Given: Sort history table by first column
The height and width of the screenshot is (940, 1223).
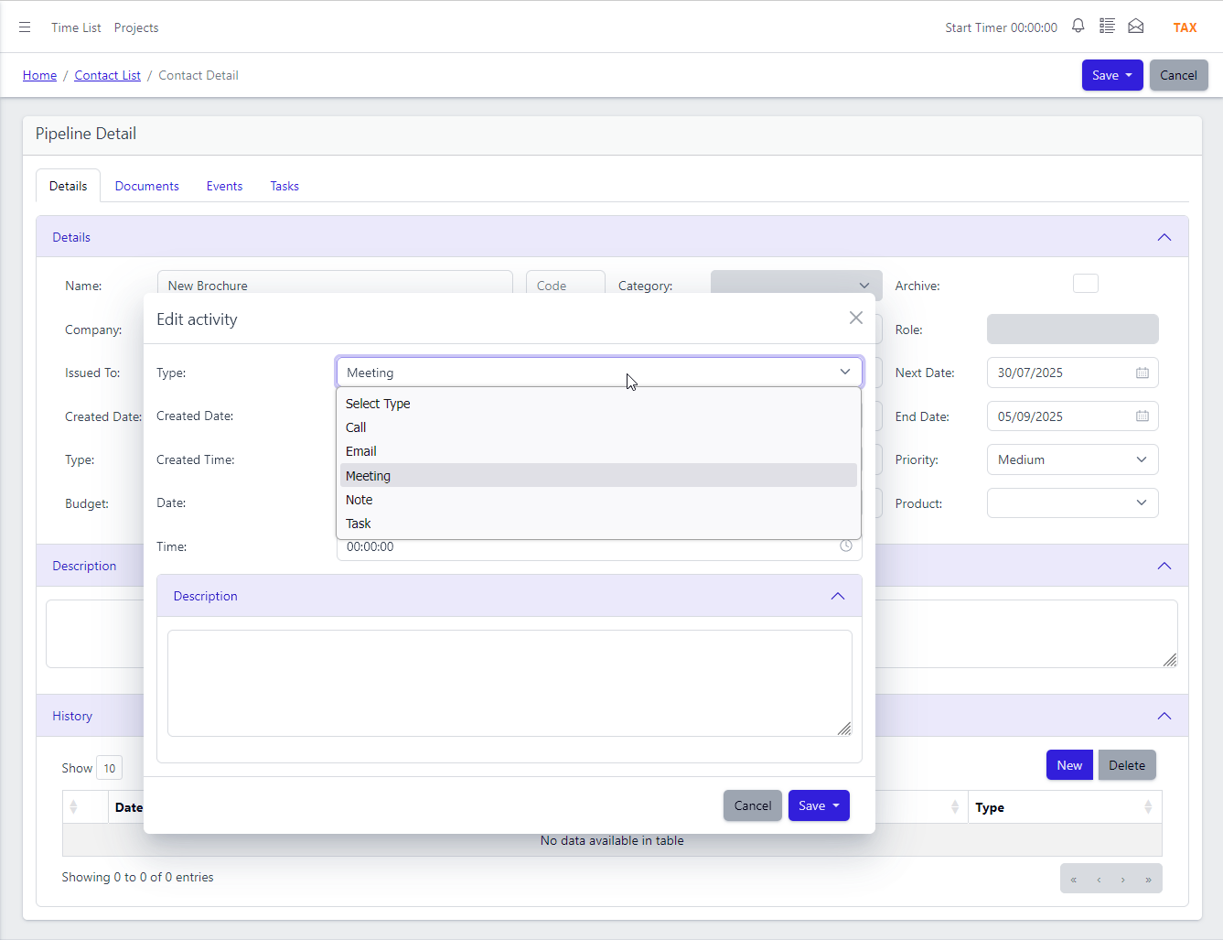Looking at the screenshot, I should (x=73, y=807).
